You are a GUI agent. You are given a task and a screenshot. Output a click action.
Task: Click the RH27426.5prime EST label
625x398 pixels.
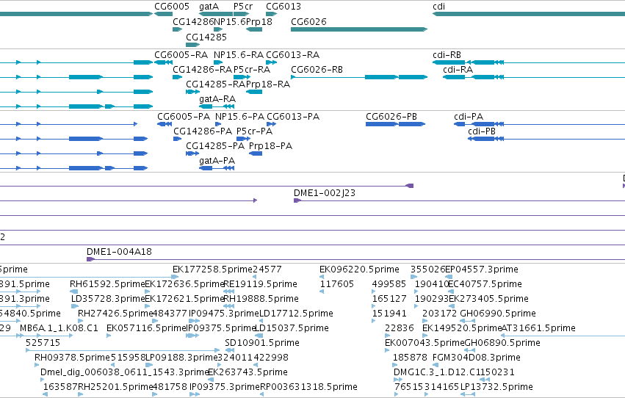coord(115,314)
